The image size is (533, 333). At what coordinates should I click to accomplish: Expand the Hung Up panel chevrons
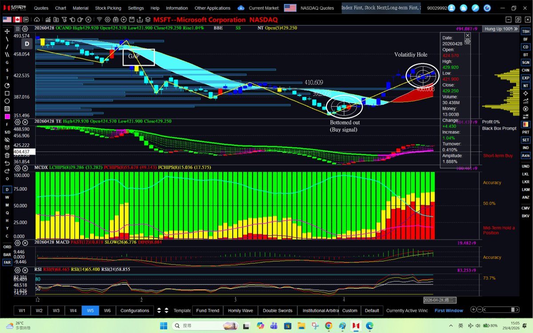516,29
